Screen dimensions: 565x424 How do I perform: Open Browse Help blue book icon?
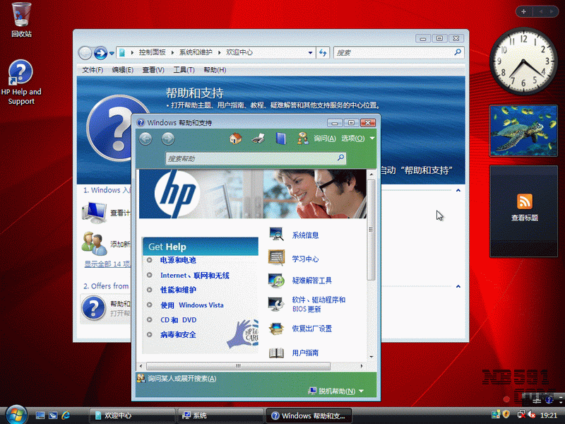coord(280,139)
